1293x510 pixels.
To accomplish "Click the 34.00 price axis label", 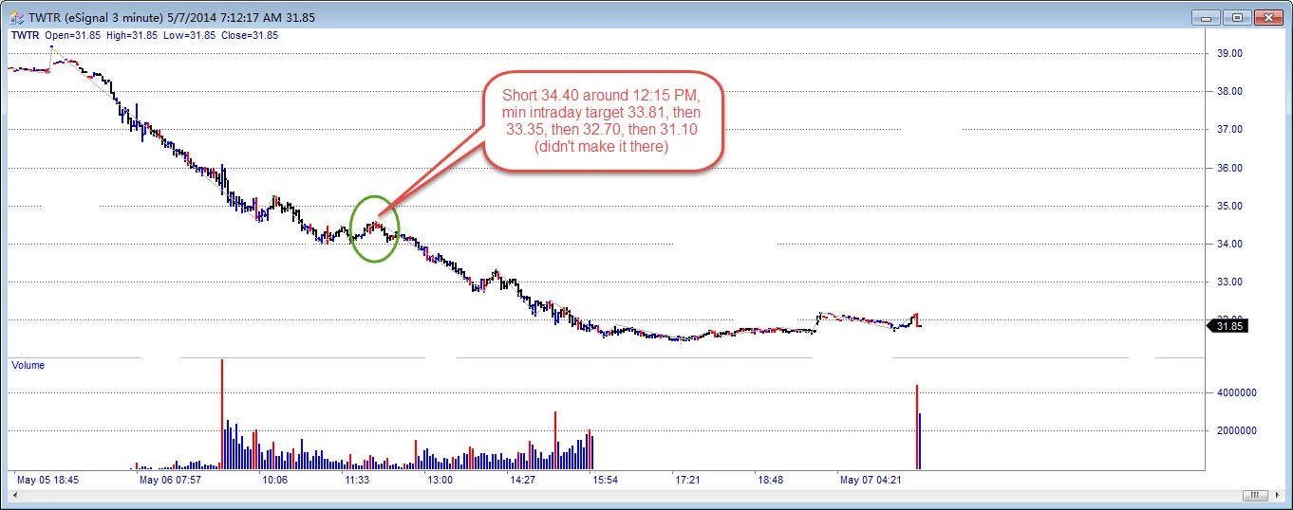I will click(x=1229, y=244).
